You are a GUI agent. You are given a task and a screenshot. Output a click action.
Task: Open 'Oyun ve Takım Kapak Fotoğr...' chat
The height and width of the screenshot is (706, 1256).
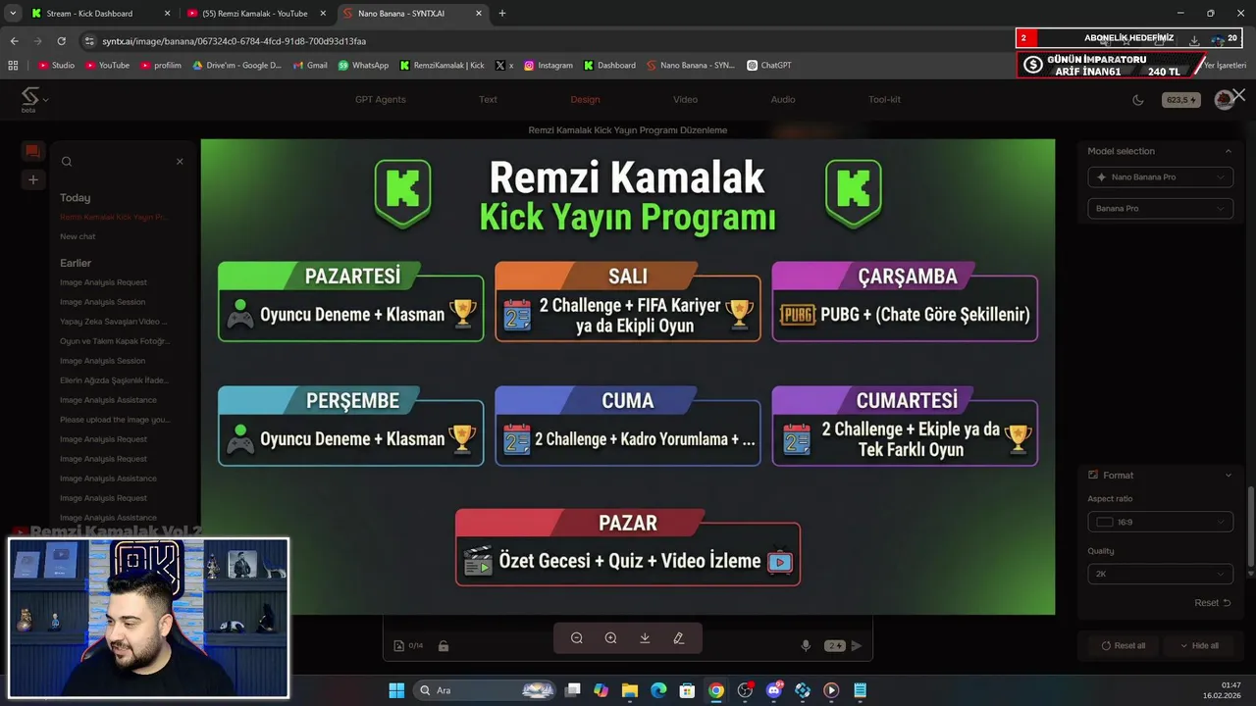click(115, 341)
